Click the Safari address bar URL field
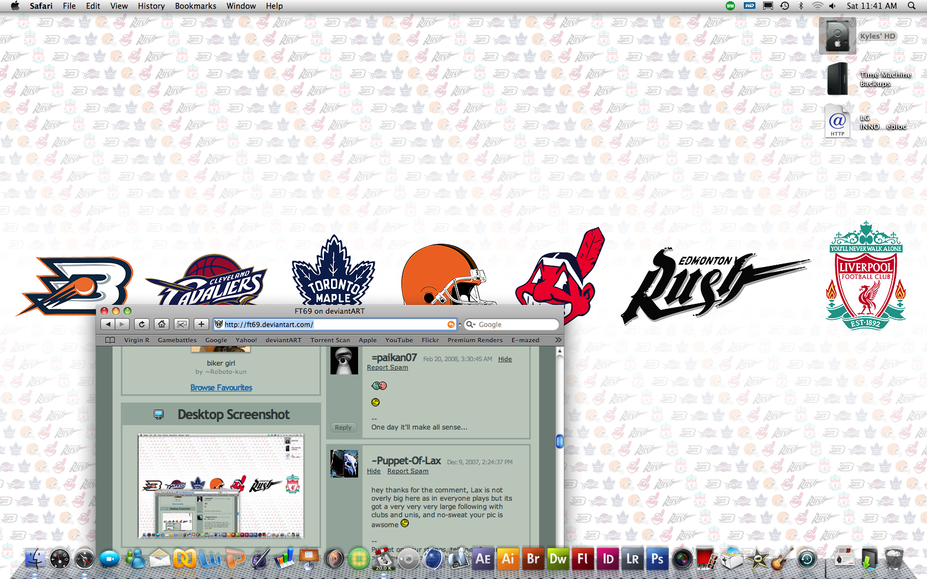The width and height of the screenshot is (927, 579). 335,324
